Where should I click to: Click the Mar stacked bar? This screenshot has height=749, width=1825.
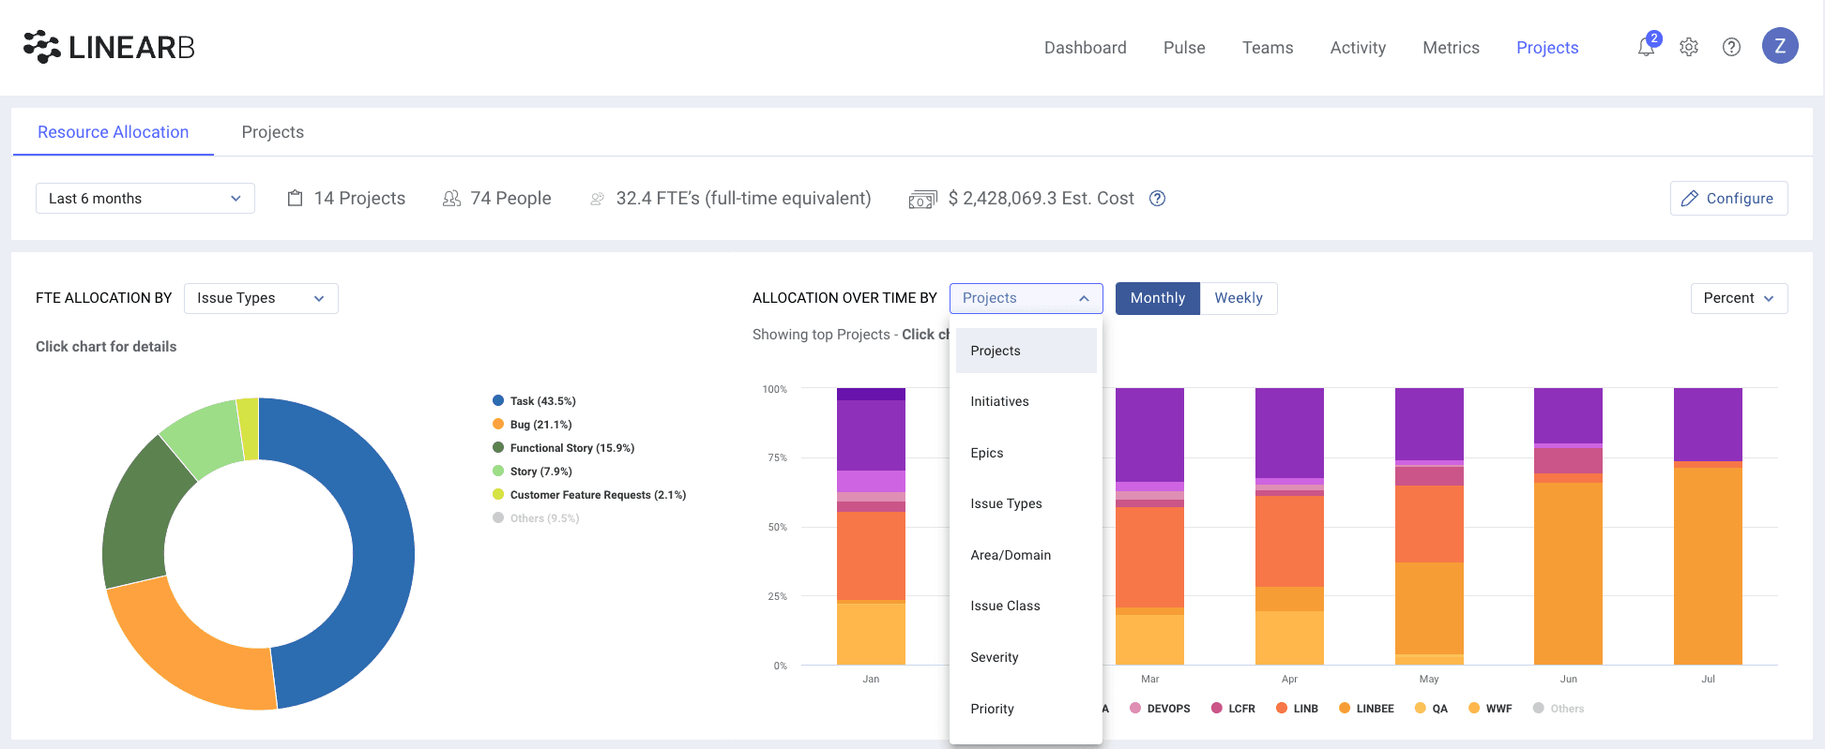pyautogui.click(x=1149, y=526)
